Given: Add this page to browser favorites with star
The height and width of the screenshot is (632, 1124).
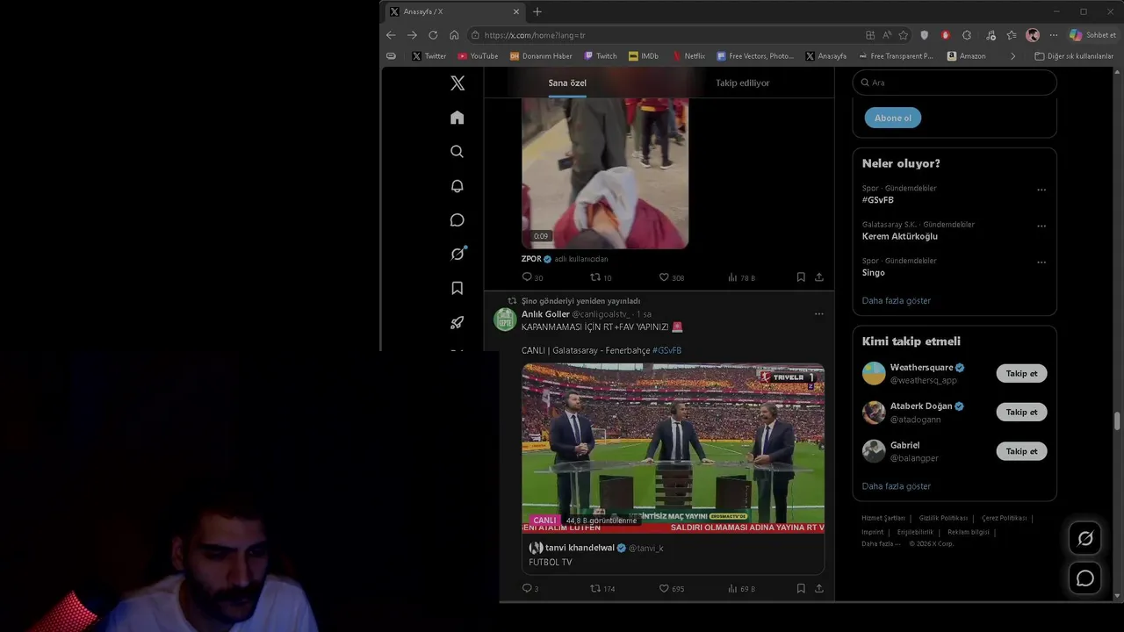Looking at the screenshot, I should tap(903, 35).
